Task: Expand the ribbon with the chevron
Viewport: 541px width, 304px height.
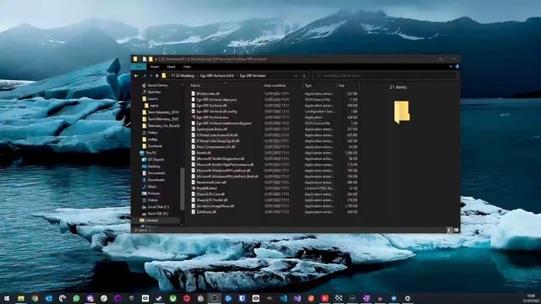Action: click(451, 67)
